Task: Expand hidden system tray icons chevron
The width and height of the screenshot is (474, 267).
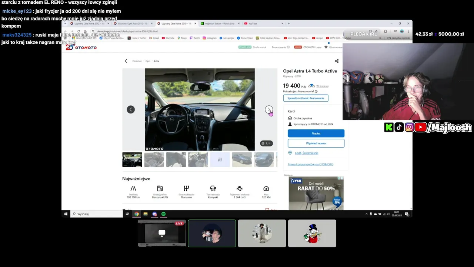Action: (x=367, y=214)
